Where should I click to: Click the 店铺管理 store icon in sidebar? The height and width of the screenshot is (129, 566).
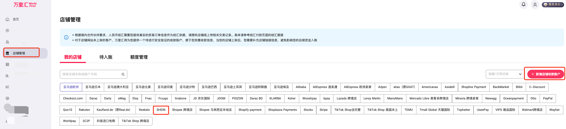tap(8, 53)
